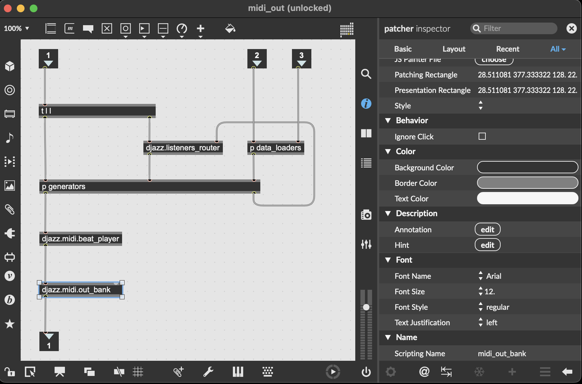This screenshot has width=582, height=384.
Task: Open the plus add-object menu
Action: pyautogui.click(x=201, y=30)
